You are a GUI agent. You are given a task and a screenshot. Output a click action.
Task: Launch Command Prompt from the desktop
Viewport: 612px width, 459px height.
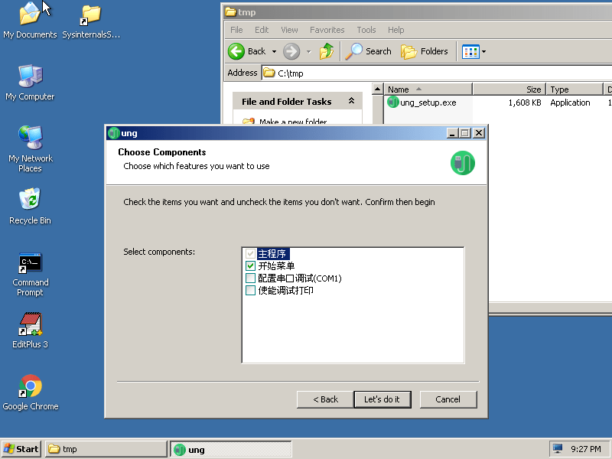30,264
